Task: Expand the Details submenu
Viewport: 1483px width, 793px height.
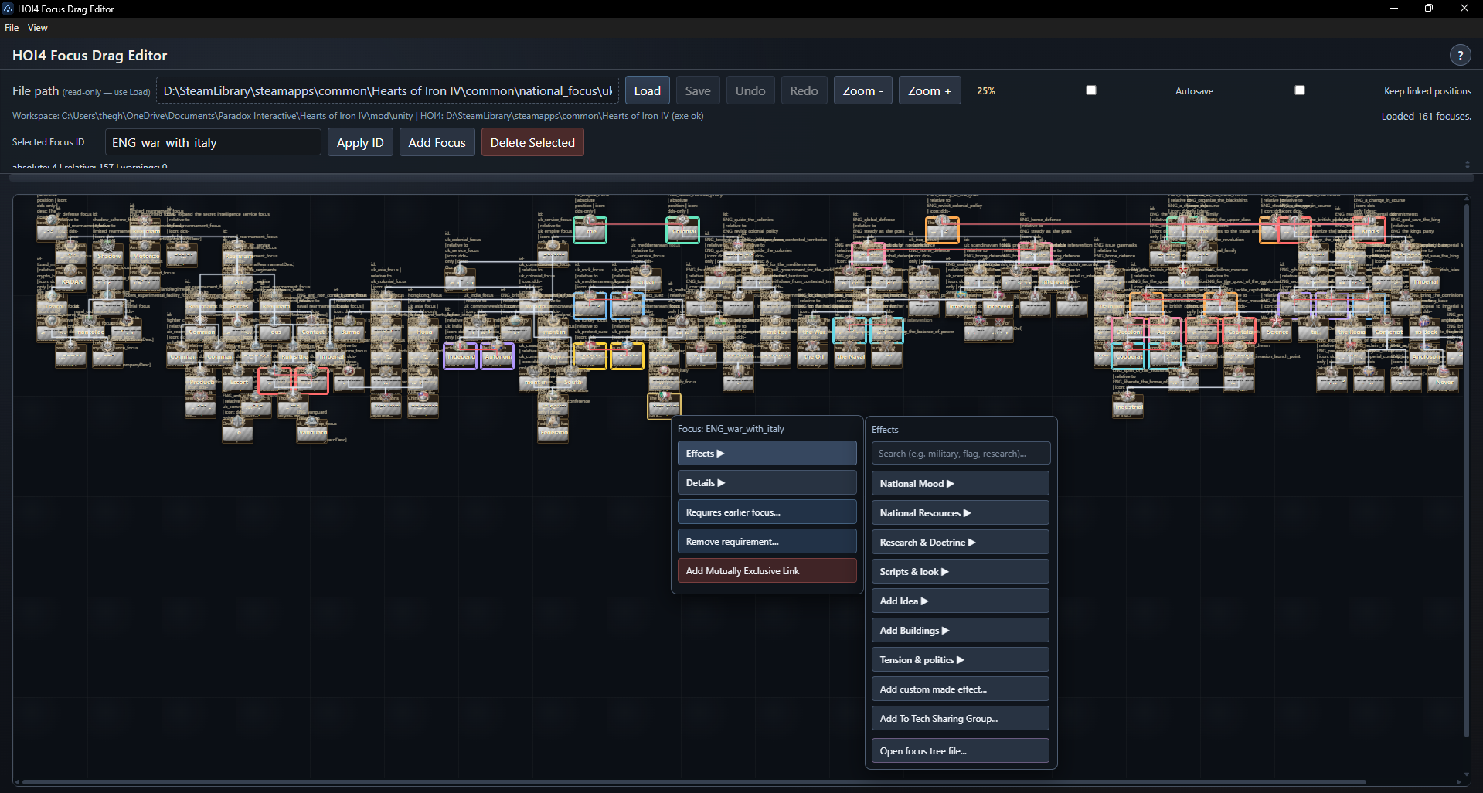Action: pos(767,482)
